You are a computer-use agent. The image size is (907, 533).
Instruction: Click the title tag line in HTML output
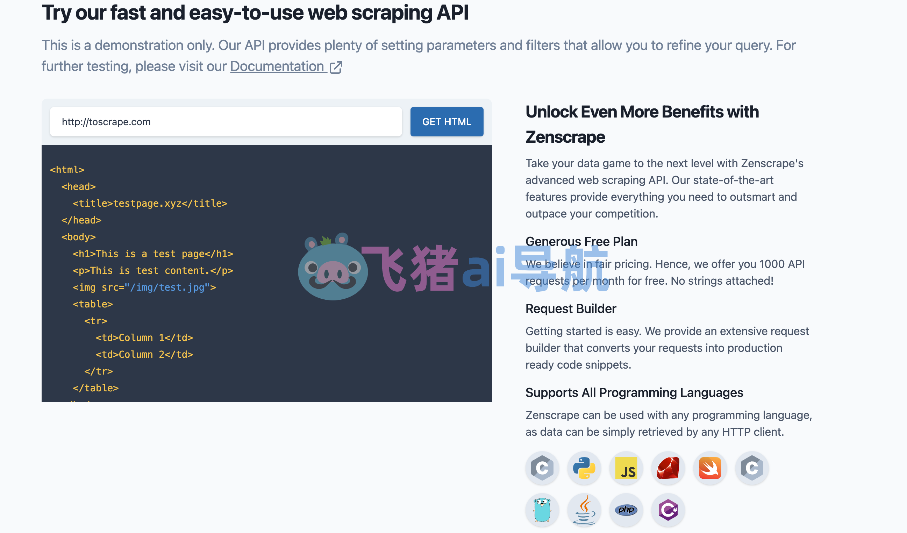point(150,203)
